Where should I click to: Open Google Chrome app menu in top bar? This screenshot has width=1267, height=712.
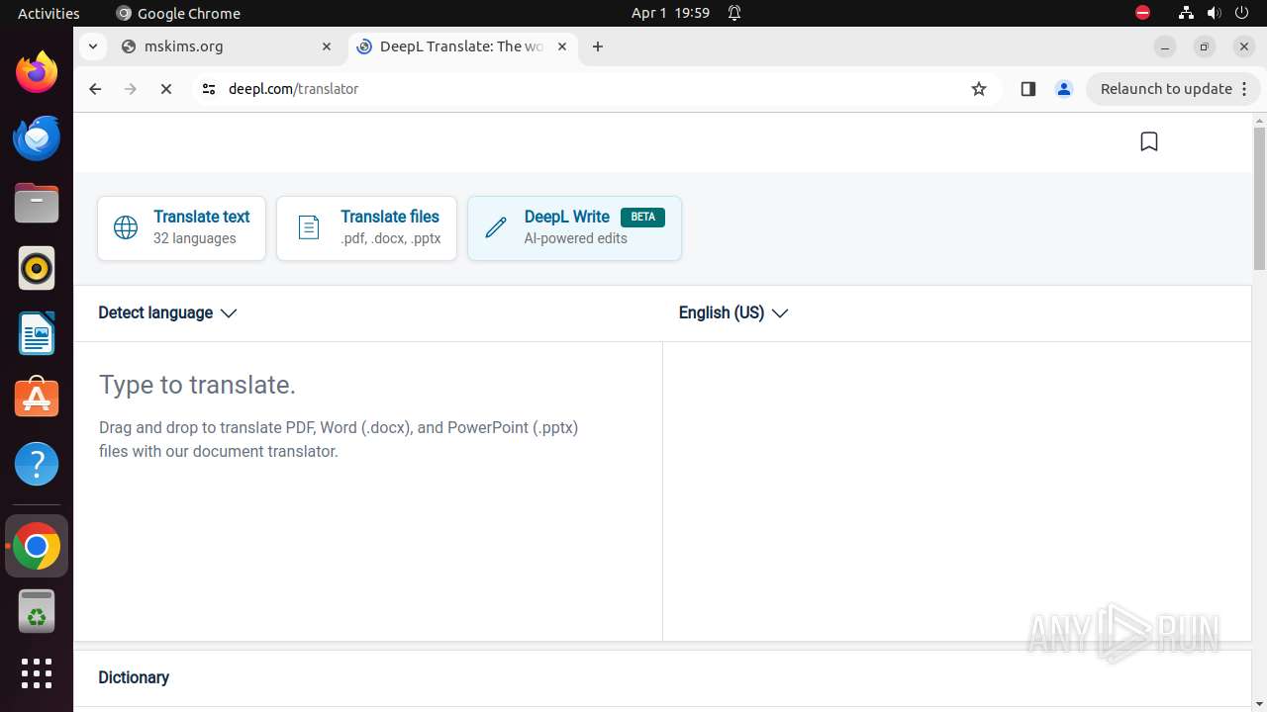click(178, 13)
